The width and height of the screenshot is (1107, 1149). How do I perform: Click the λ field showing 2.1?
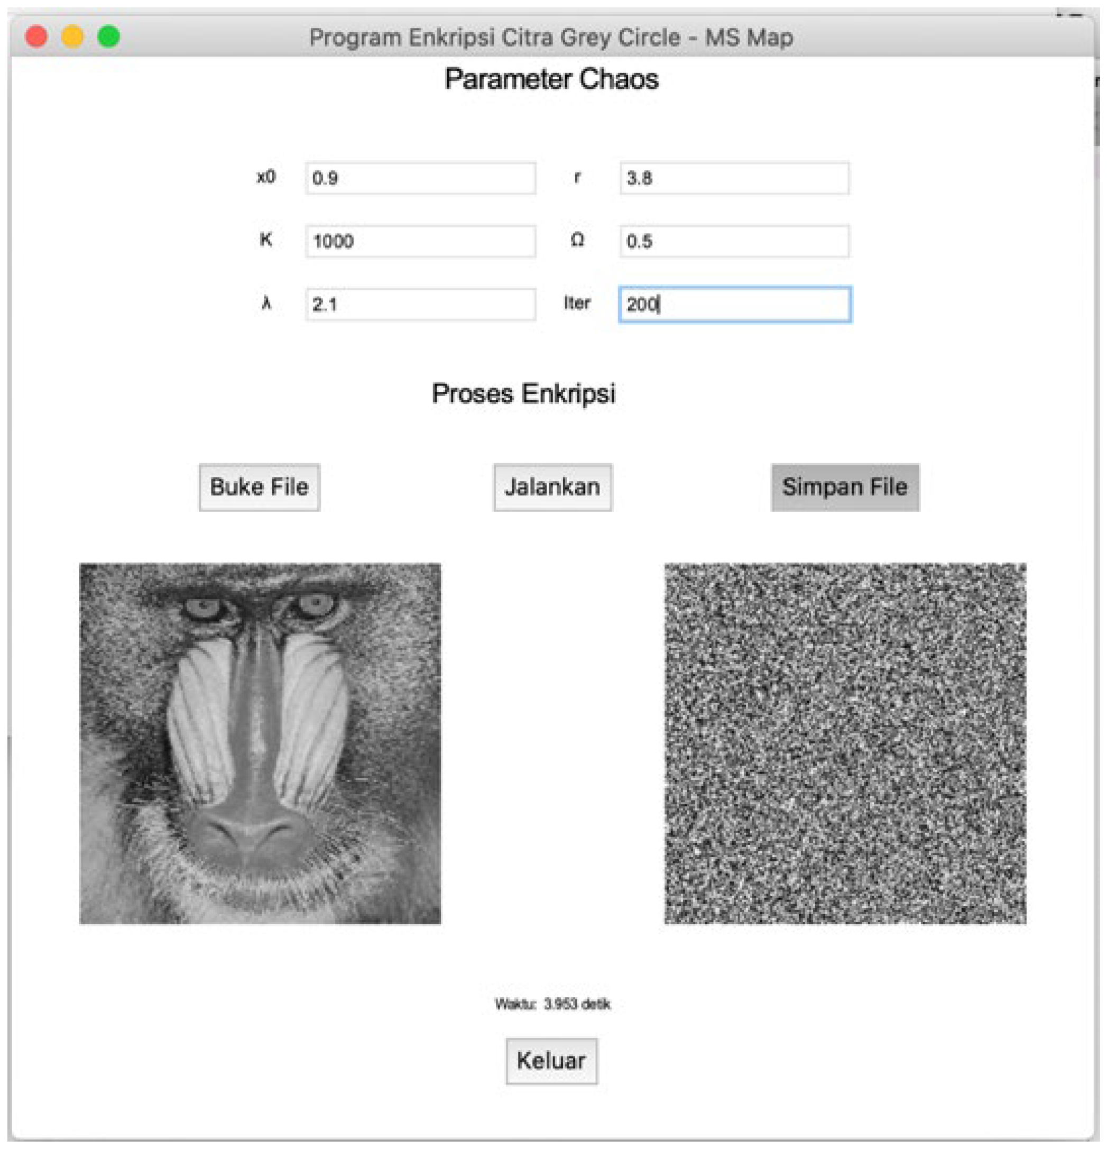pyautogui.click(x=420, y=304)
